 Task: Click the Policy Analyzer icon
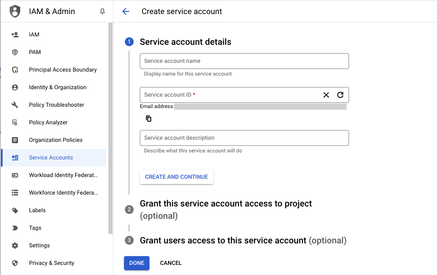[x=16, y=122]
